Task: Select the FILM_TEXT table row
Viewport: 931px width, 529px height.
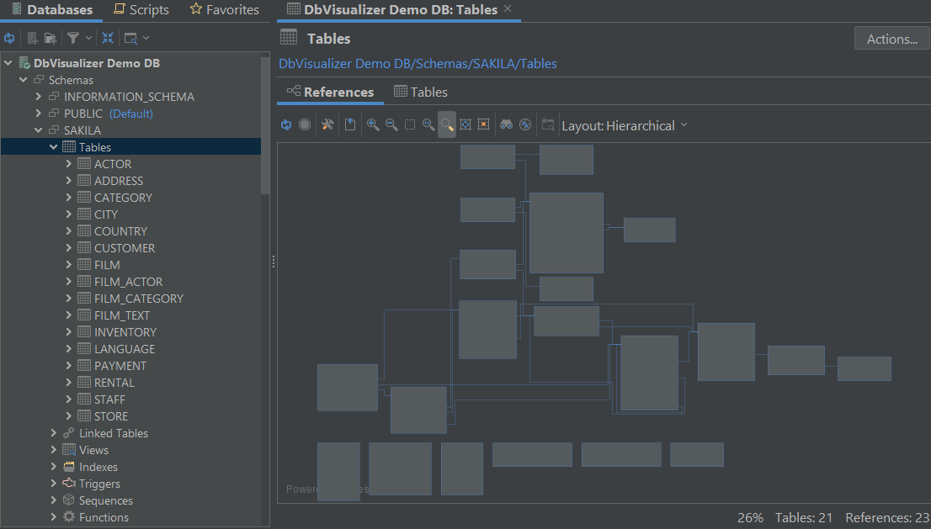Action: click(x=130, y=315)
